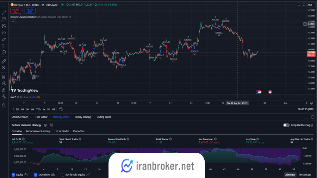Open the List of Trades sub-tab
The height and width of the screenshot is (178, 317).
(x=62, y=131)
